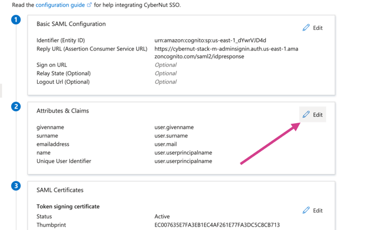Select the givenname claim row
The height and width of the screenshot is (230, 371).
(50, 127)
